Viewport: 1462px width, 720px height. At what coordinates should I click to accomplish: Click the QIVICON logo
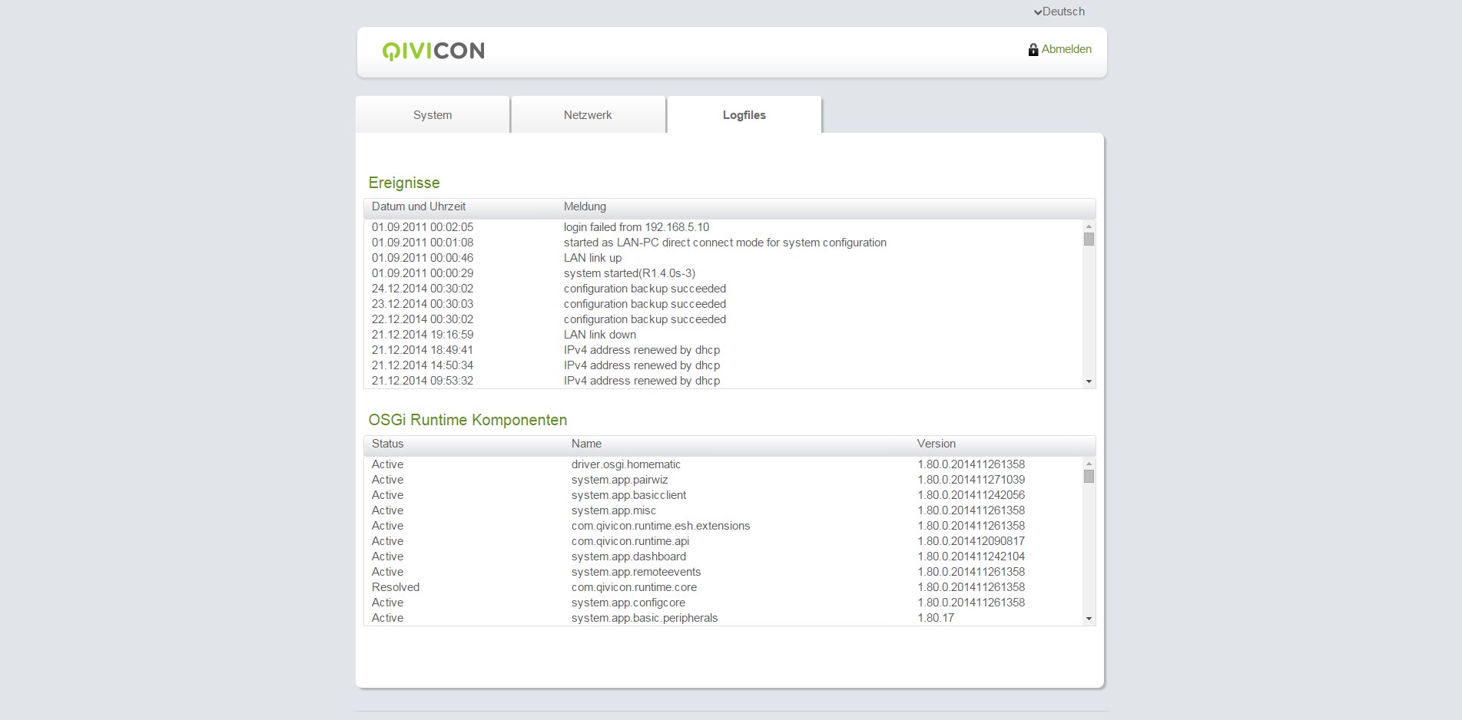pos(433,51)
